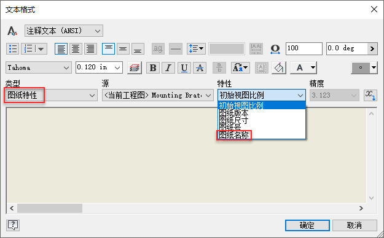Screen dimensions: 384x238
Task: Expand the numbered list options arrow
Action: pyautogui.click(x=41, y=48)
